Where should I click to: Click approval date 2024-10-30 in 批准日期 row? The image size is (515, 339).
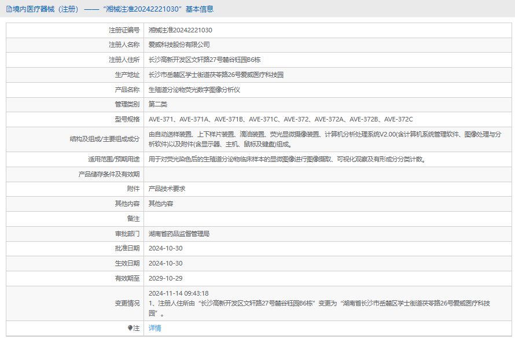coord(165,248)
